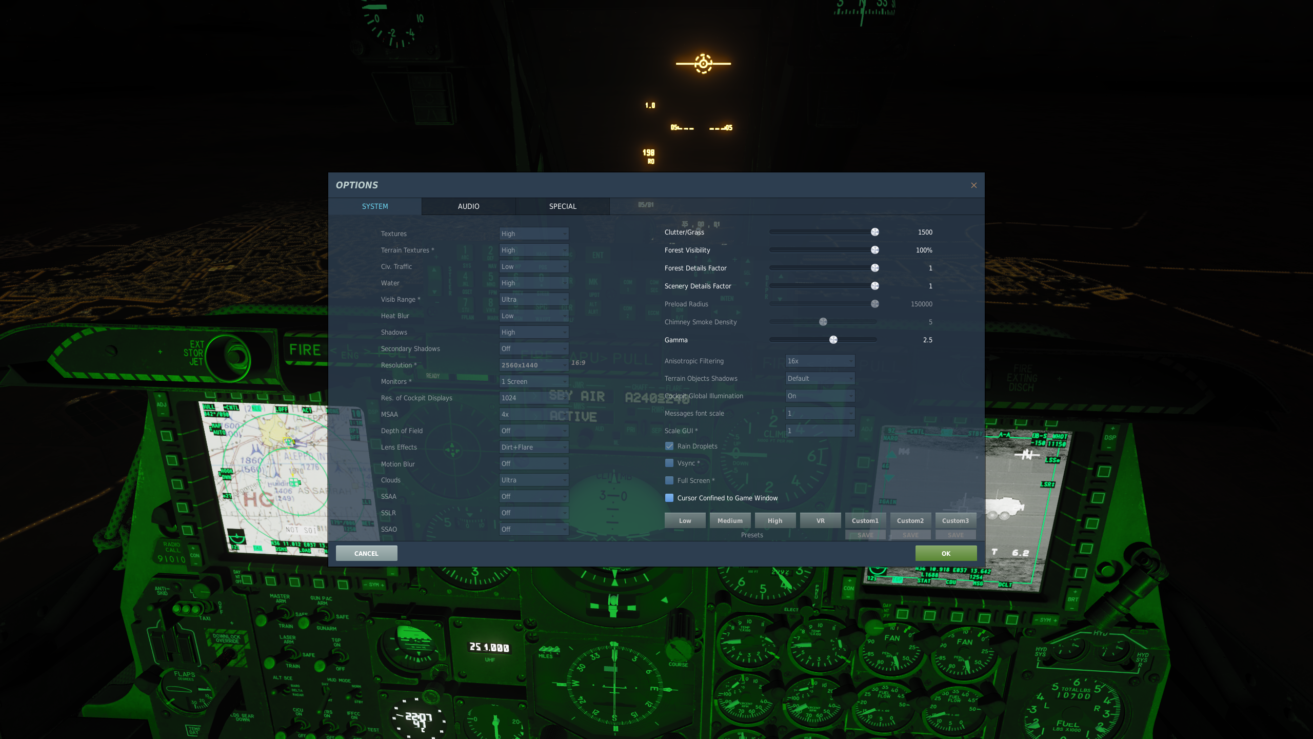1313x739 pixels.
Task: Click the Preload Radius value 150000
Action: (922, 304)
